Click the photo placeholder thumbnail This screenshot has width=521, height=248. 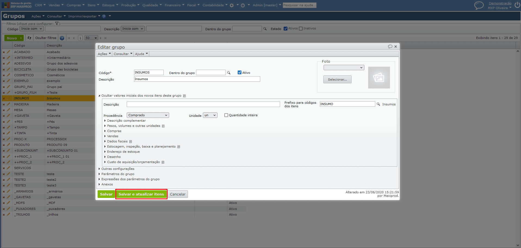(x=379, y=78)
